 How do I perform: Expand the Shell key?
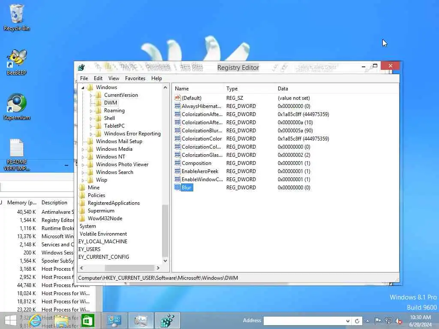pos(91,119)
